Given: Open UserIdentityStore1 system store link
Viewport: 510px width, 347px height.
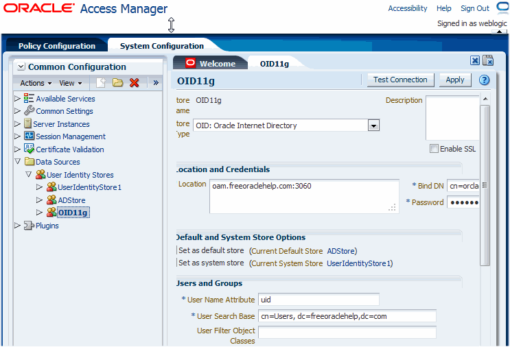Looking at the screenshot, I should click(358, 263).
